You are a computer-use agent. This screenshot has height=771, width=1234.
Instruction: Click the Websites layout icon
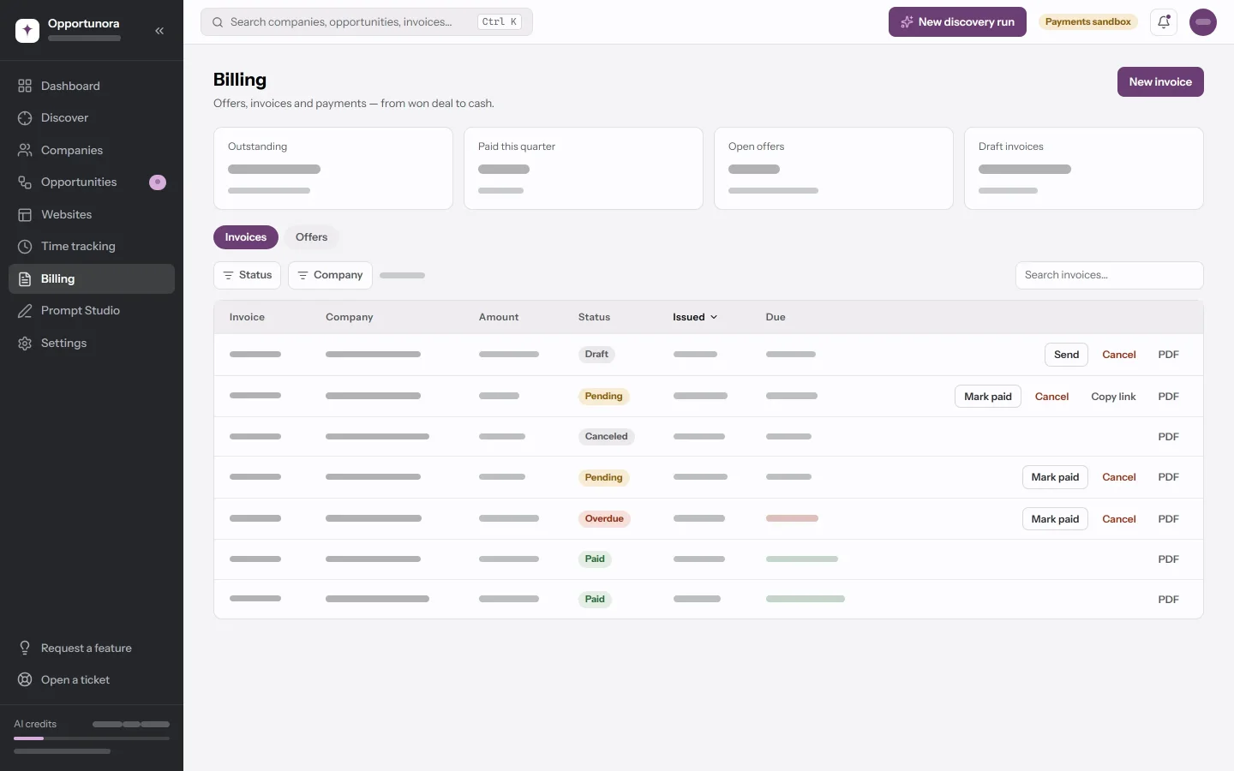25,214
